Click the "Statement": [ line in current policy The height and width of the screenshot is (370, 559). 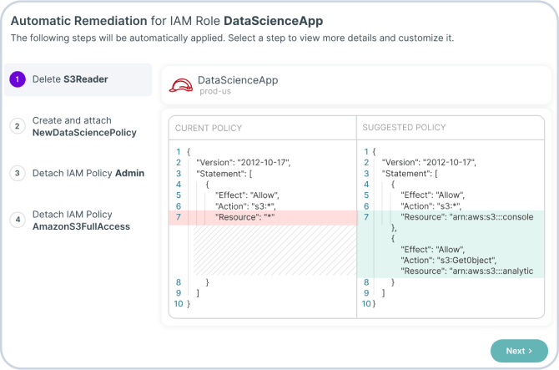(x=224, y=174)
